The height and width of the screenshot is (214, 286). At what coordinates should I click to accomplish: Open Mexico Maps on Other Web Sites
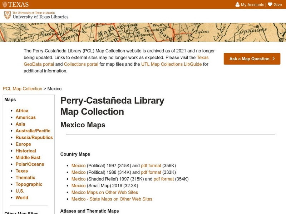[x=104, y=192]
